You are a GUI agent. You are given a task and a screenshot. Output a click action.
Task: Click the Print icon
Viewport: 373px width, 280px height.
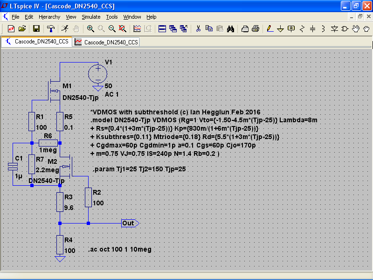256,29
